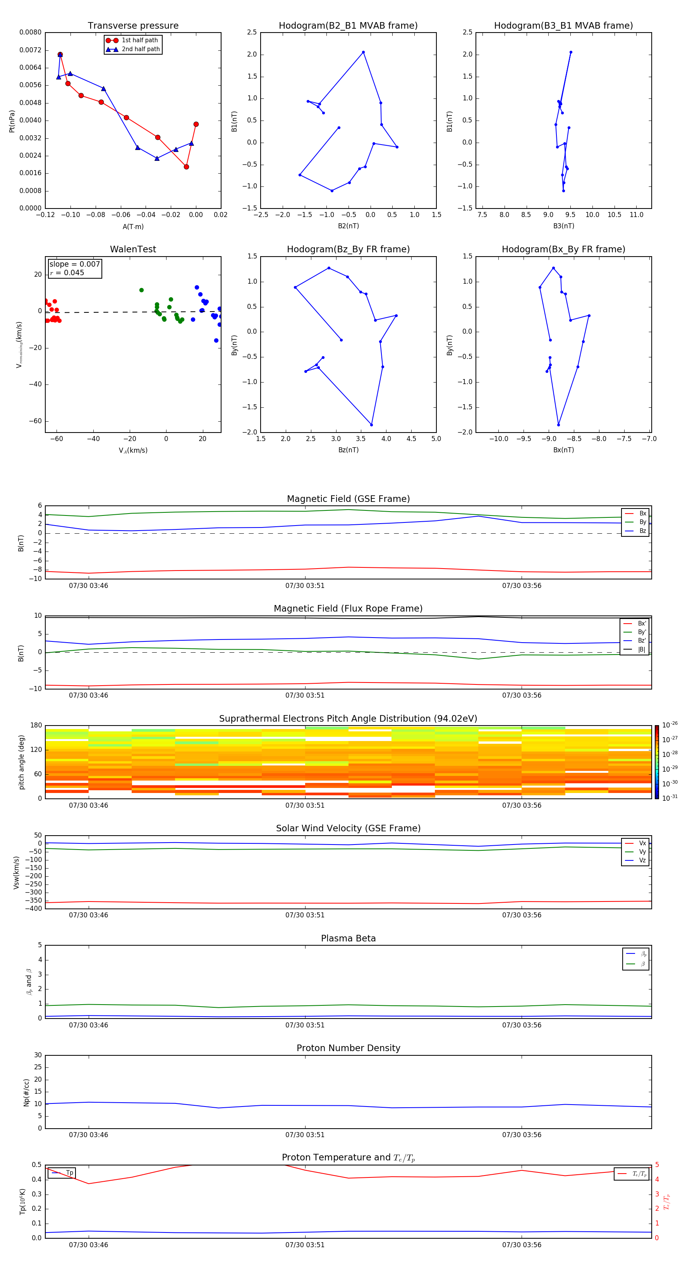The image size is (697, 1279).
Task: Click the 'B3(nT)' x-axis label
Action: click(x=563, y=226)
